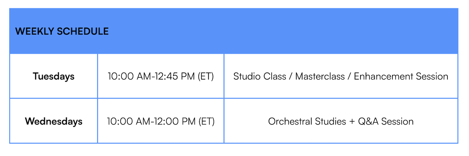Click the Masterclass text
The image size is (469, 156).
pyautogui.click(x=320, y=76)
